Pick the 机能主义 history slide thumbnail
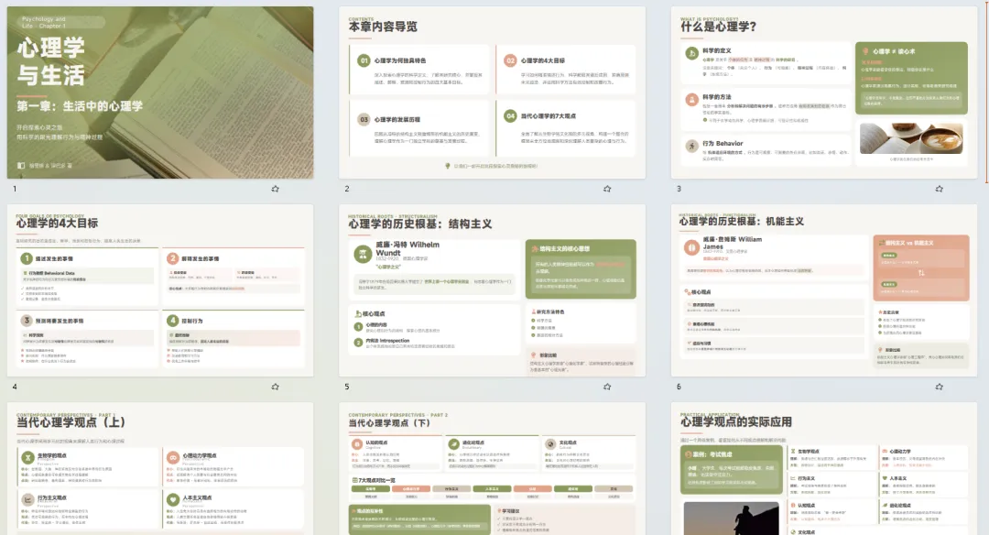This screenshot has height=535, width=989. tap(824, 290)
